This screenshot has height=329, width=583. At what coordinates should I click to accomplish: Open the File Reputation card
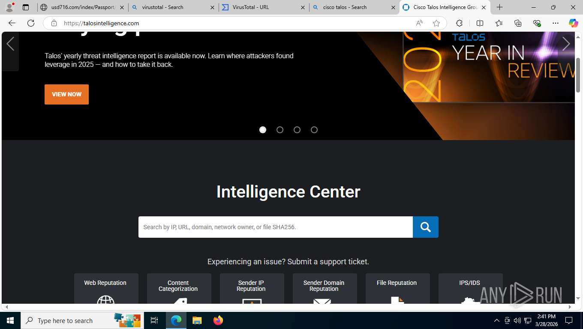point(398,289)
